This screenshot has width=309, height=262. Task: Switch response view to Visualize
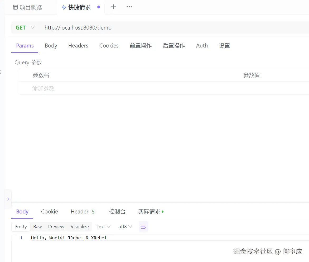[x=79, y=226]
